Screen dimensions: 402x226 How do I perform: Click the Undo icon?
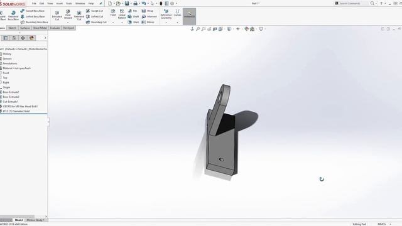pyautogui.click(x=144, y=3)
